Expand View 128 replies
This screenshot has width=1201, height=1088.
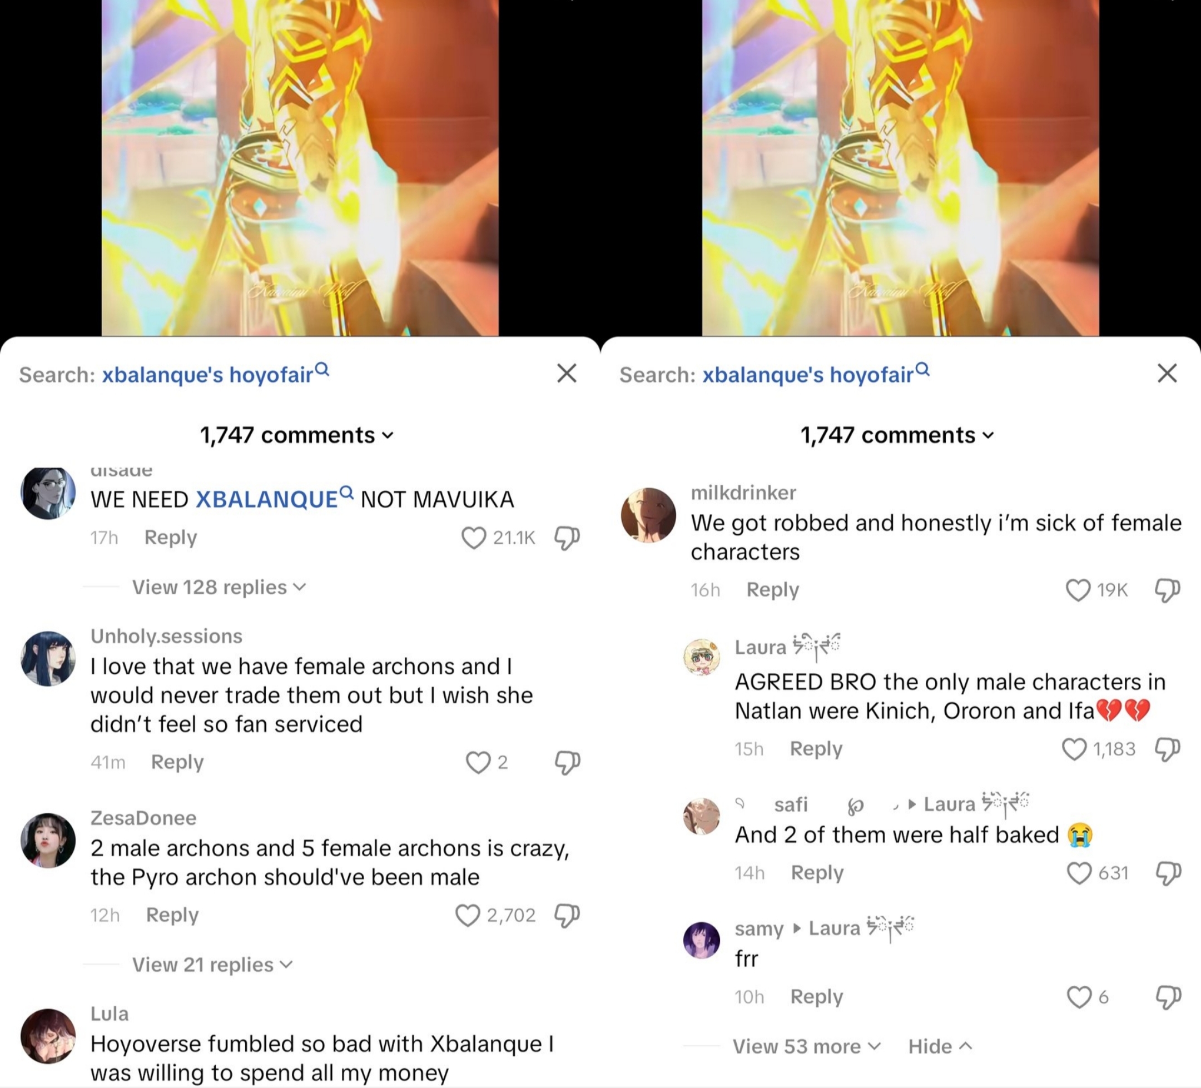[x=219, y=587]
